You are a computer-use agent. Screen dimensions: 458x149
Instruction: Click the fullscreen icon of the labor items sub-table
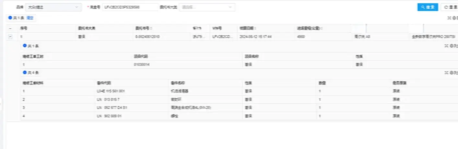coord(446,46)
